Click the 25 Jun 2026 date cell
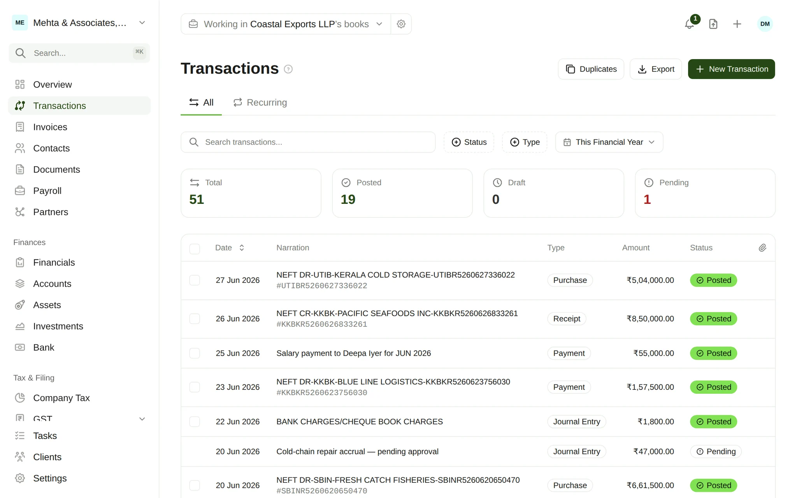This screenshot has width=797, height=498. click(x=237, y=353)
